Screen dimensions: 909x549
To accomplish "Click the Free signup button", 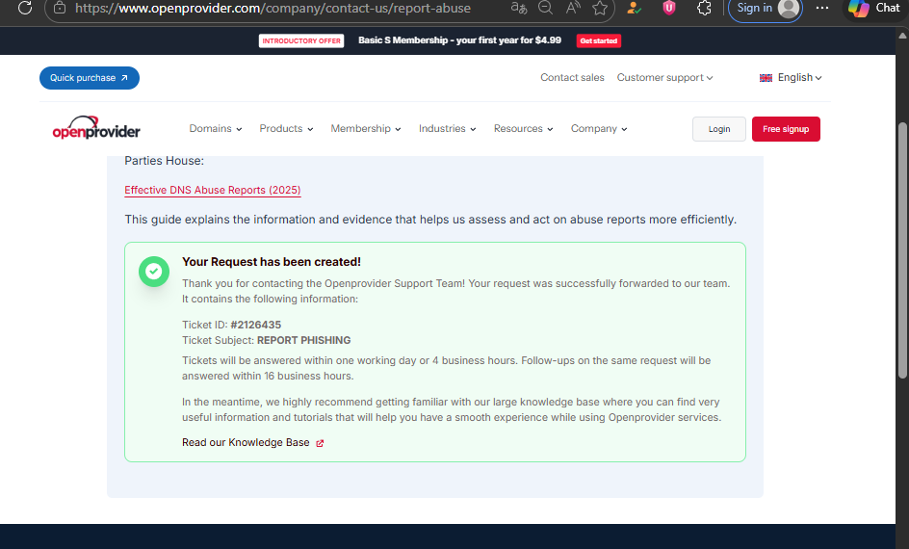I will point(786,129).
